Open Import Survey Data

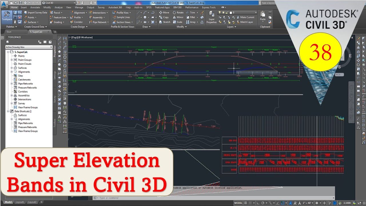point(35,13)
